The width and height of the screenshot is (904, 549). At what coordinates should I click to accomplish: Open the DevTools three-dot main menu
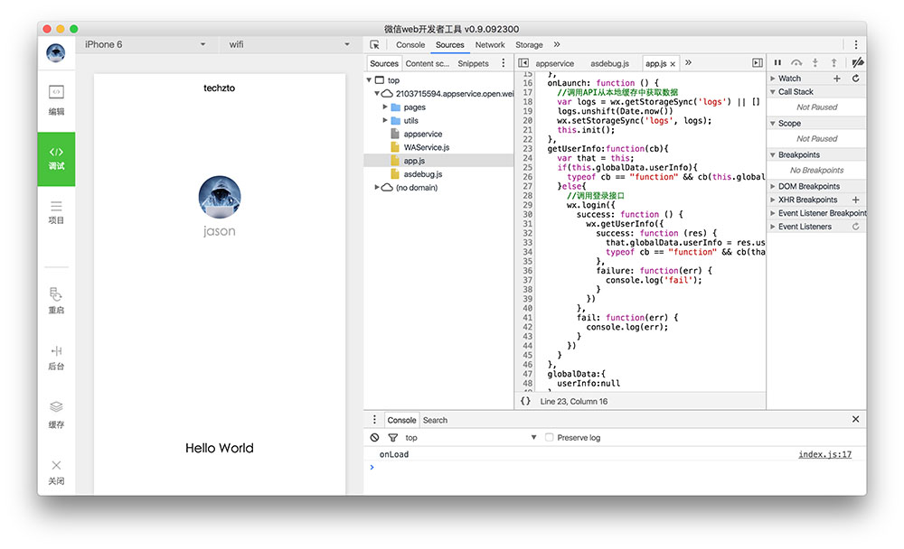pyautogui.click(x=855, y=45)
